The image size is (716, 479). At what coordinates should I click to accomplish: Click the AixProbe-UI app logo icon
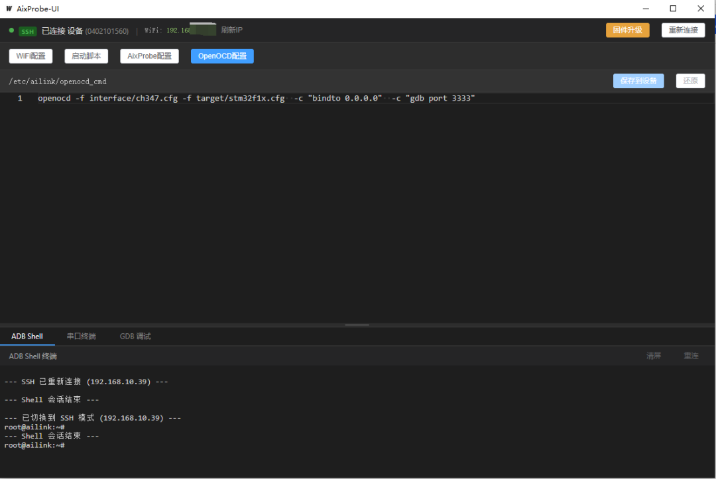pyautogui.click(x=9, y=9)
